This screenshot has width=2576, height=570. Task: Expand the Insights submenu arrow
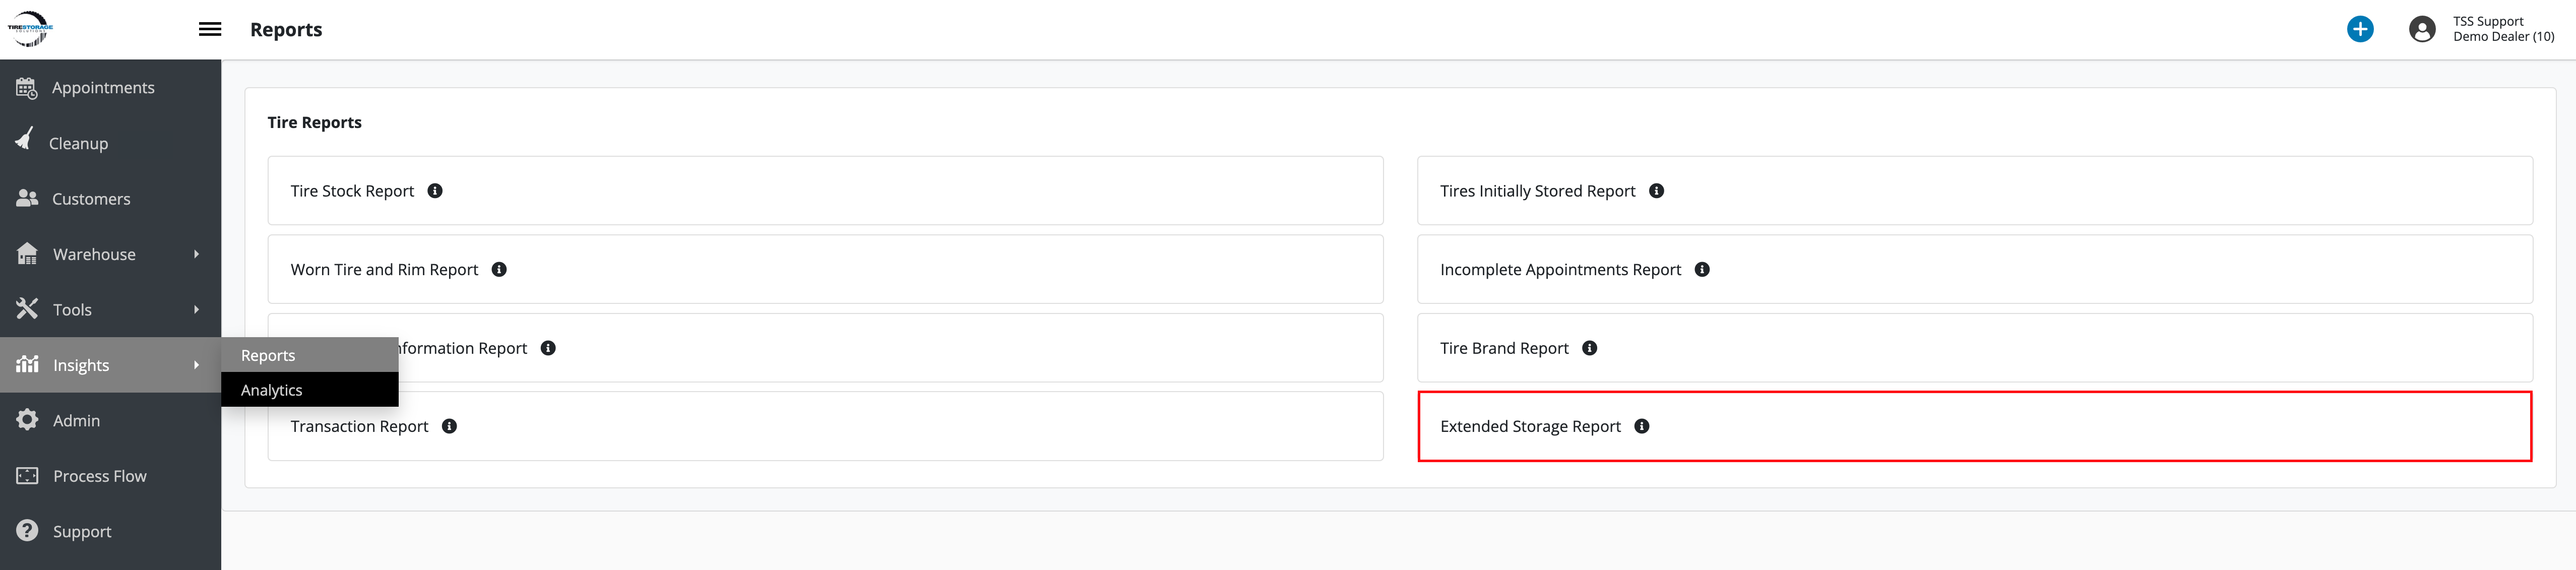pyautogui.click(x=196, y=365)
